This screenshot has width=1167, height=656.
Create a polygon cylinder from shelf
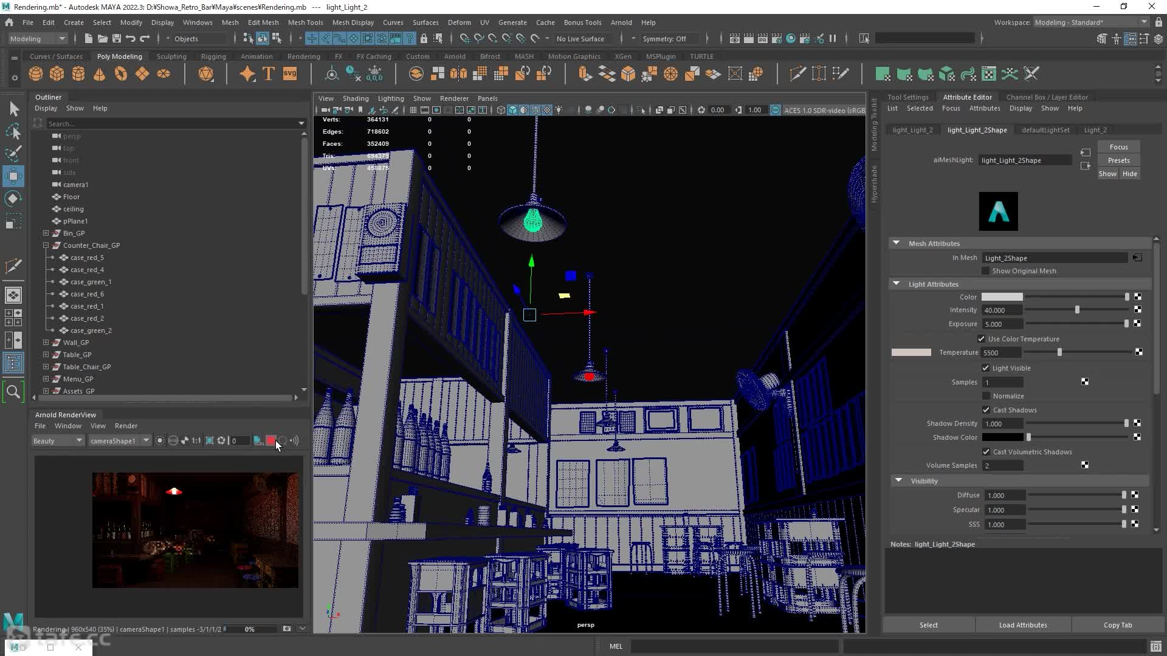(78, 74)
